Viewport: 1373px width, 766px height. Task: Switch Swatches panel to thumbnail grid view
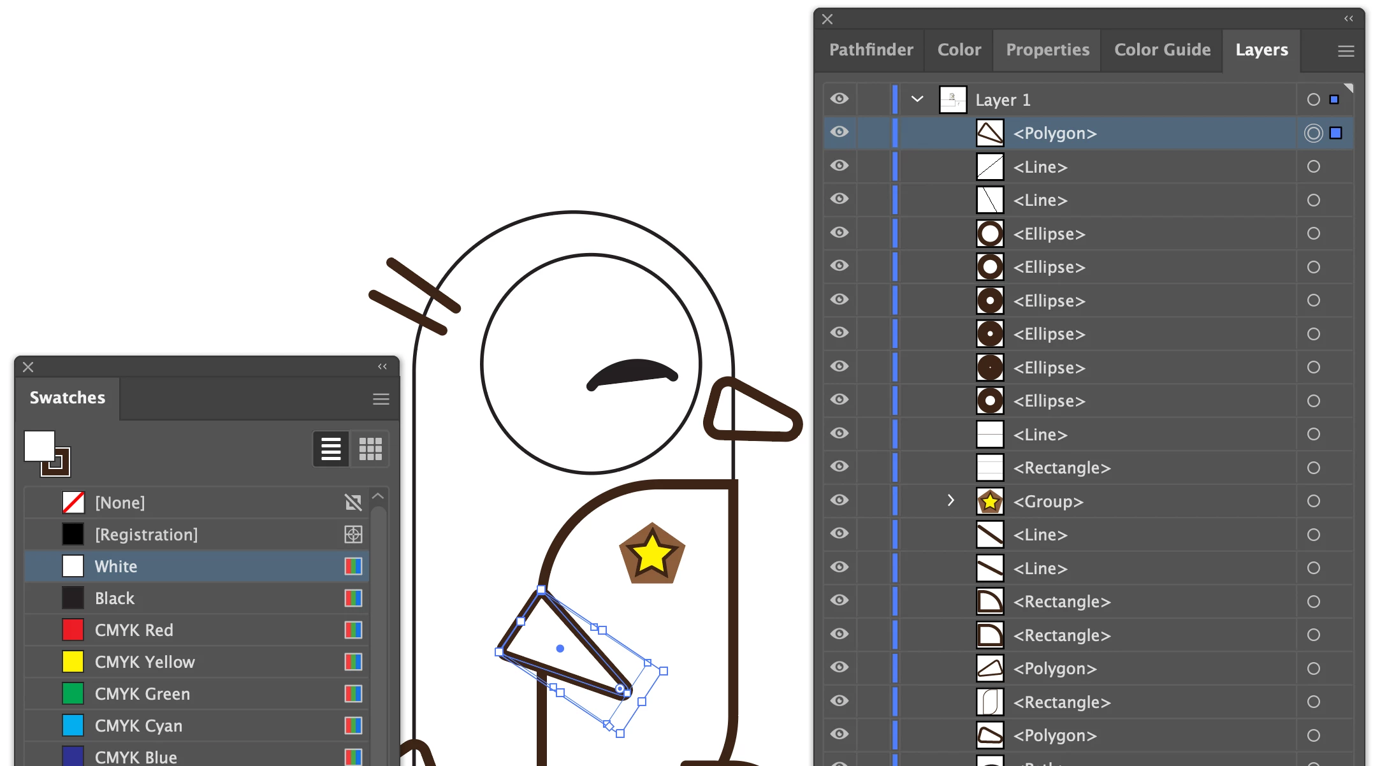pos(370,449)
